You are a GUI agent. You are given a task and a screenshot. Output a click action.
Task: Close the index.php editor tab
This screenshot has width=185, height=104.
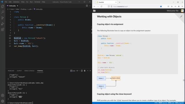click(x=18, y=6)
